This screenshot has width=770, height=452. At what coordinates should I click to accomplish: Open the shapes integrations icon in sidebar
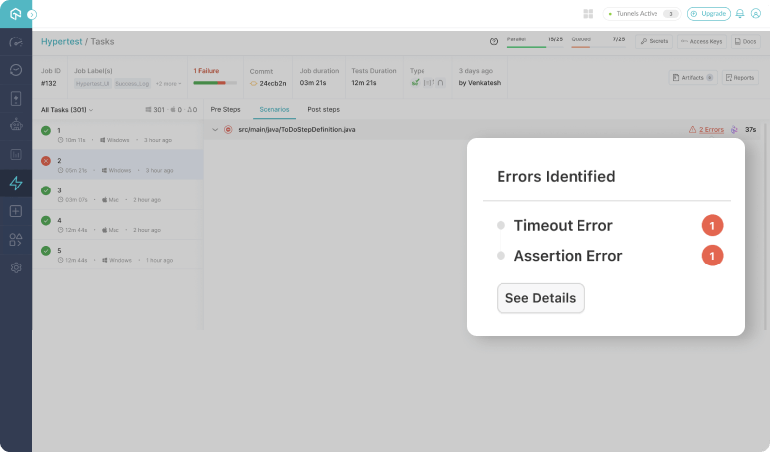click(x=16, y=240)
